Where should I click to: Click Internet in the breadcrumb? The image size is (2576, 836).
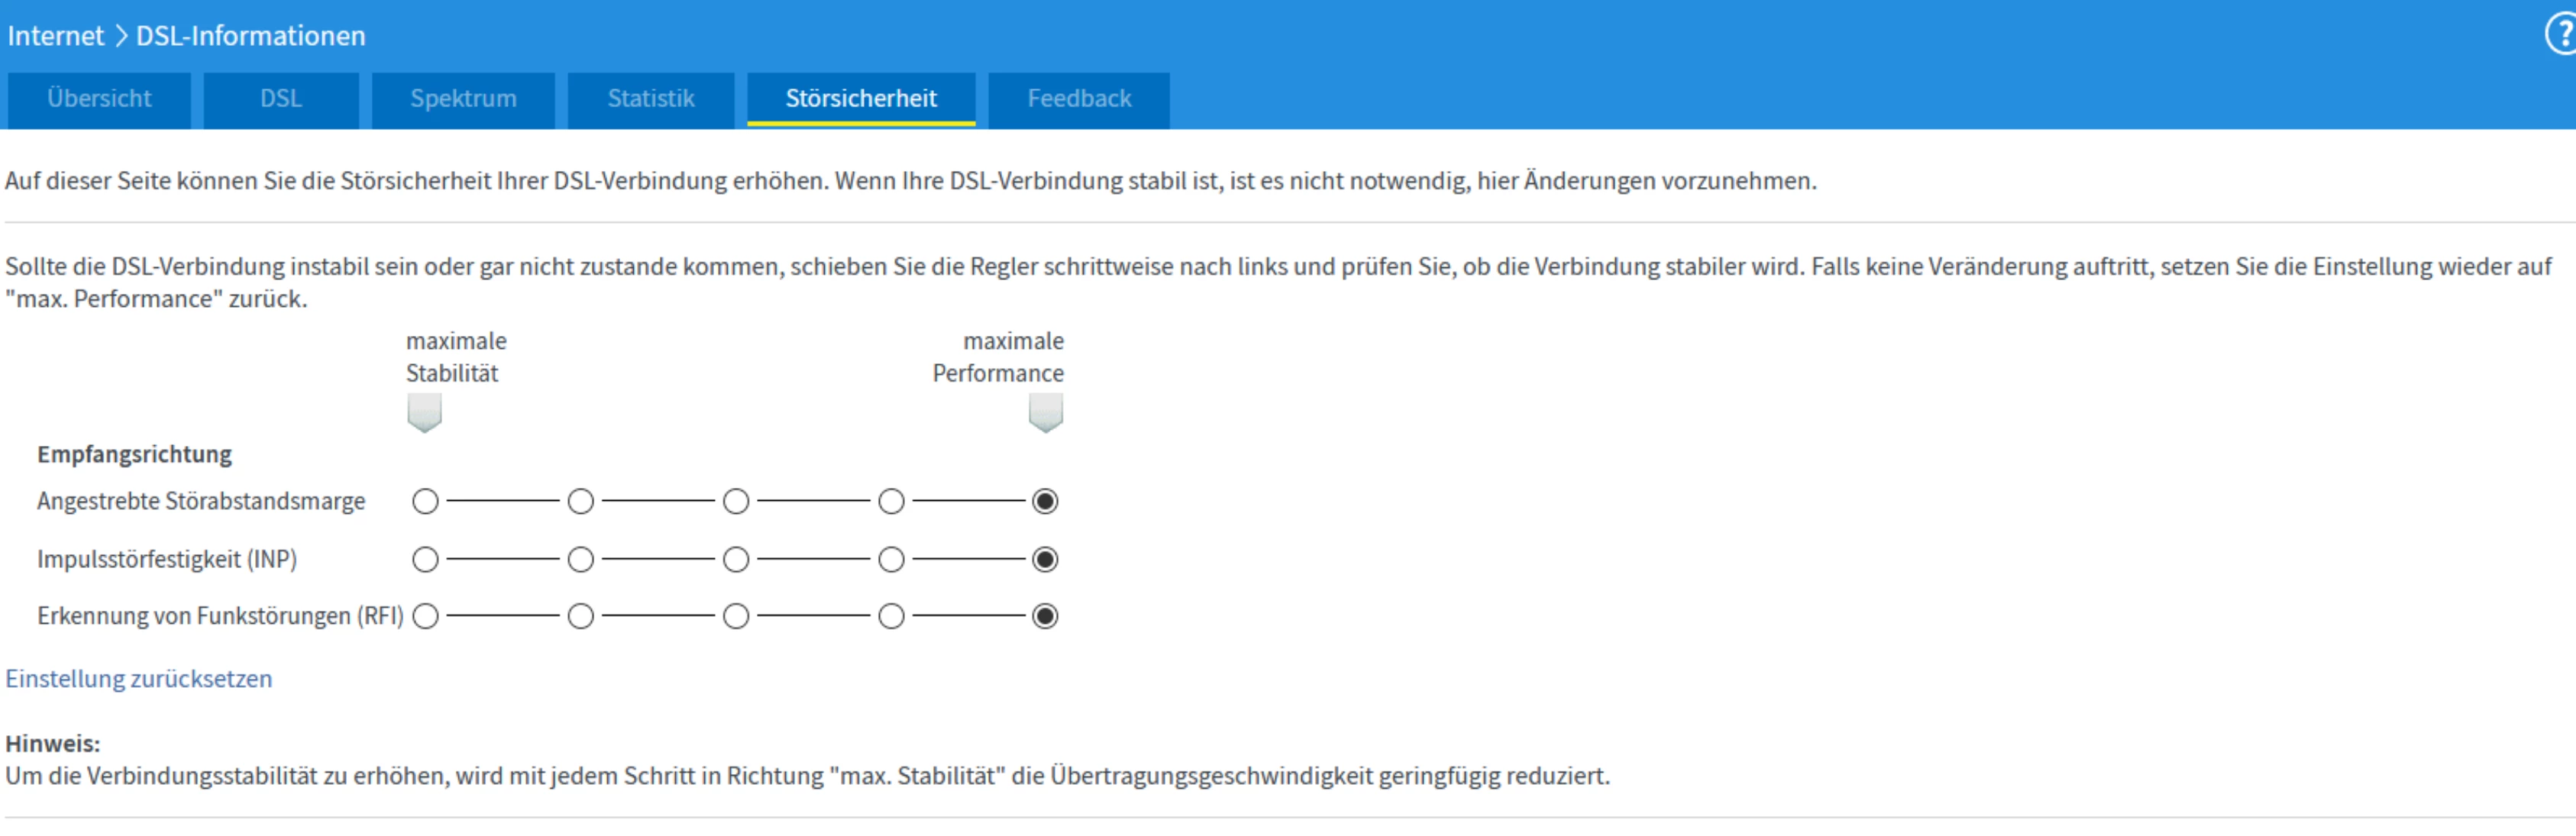pos(55,36)
